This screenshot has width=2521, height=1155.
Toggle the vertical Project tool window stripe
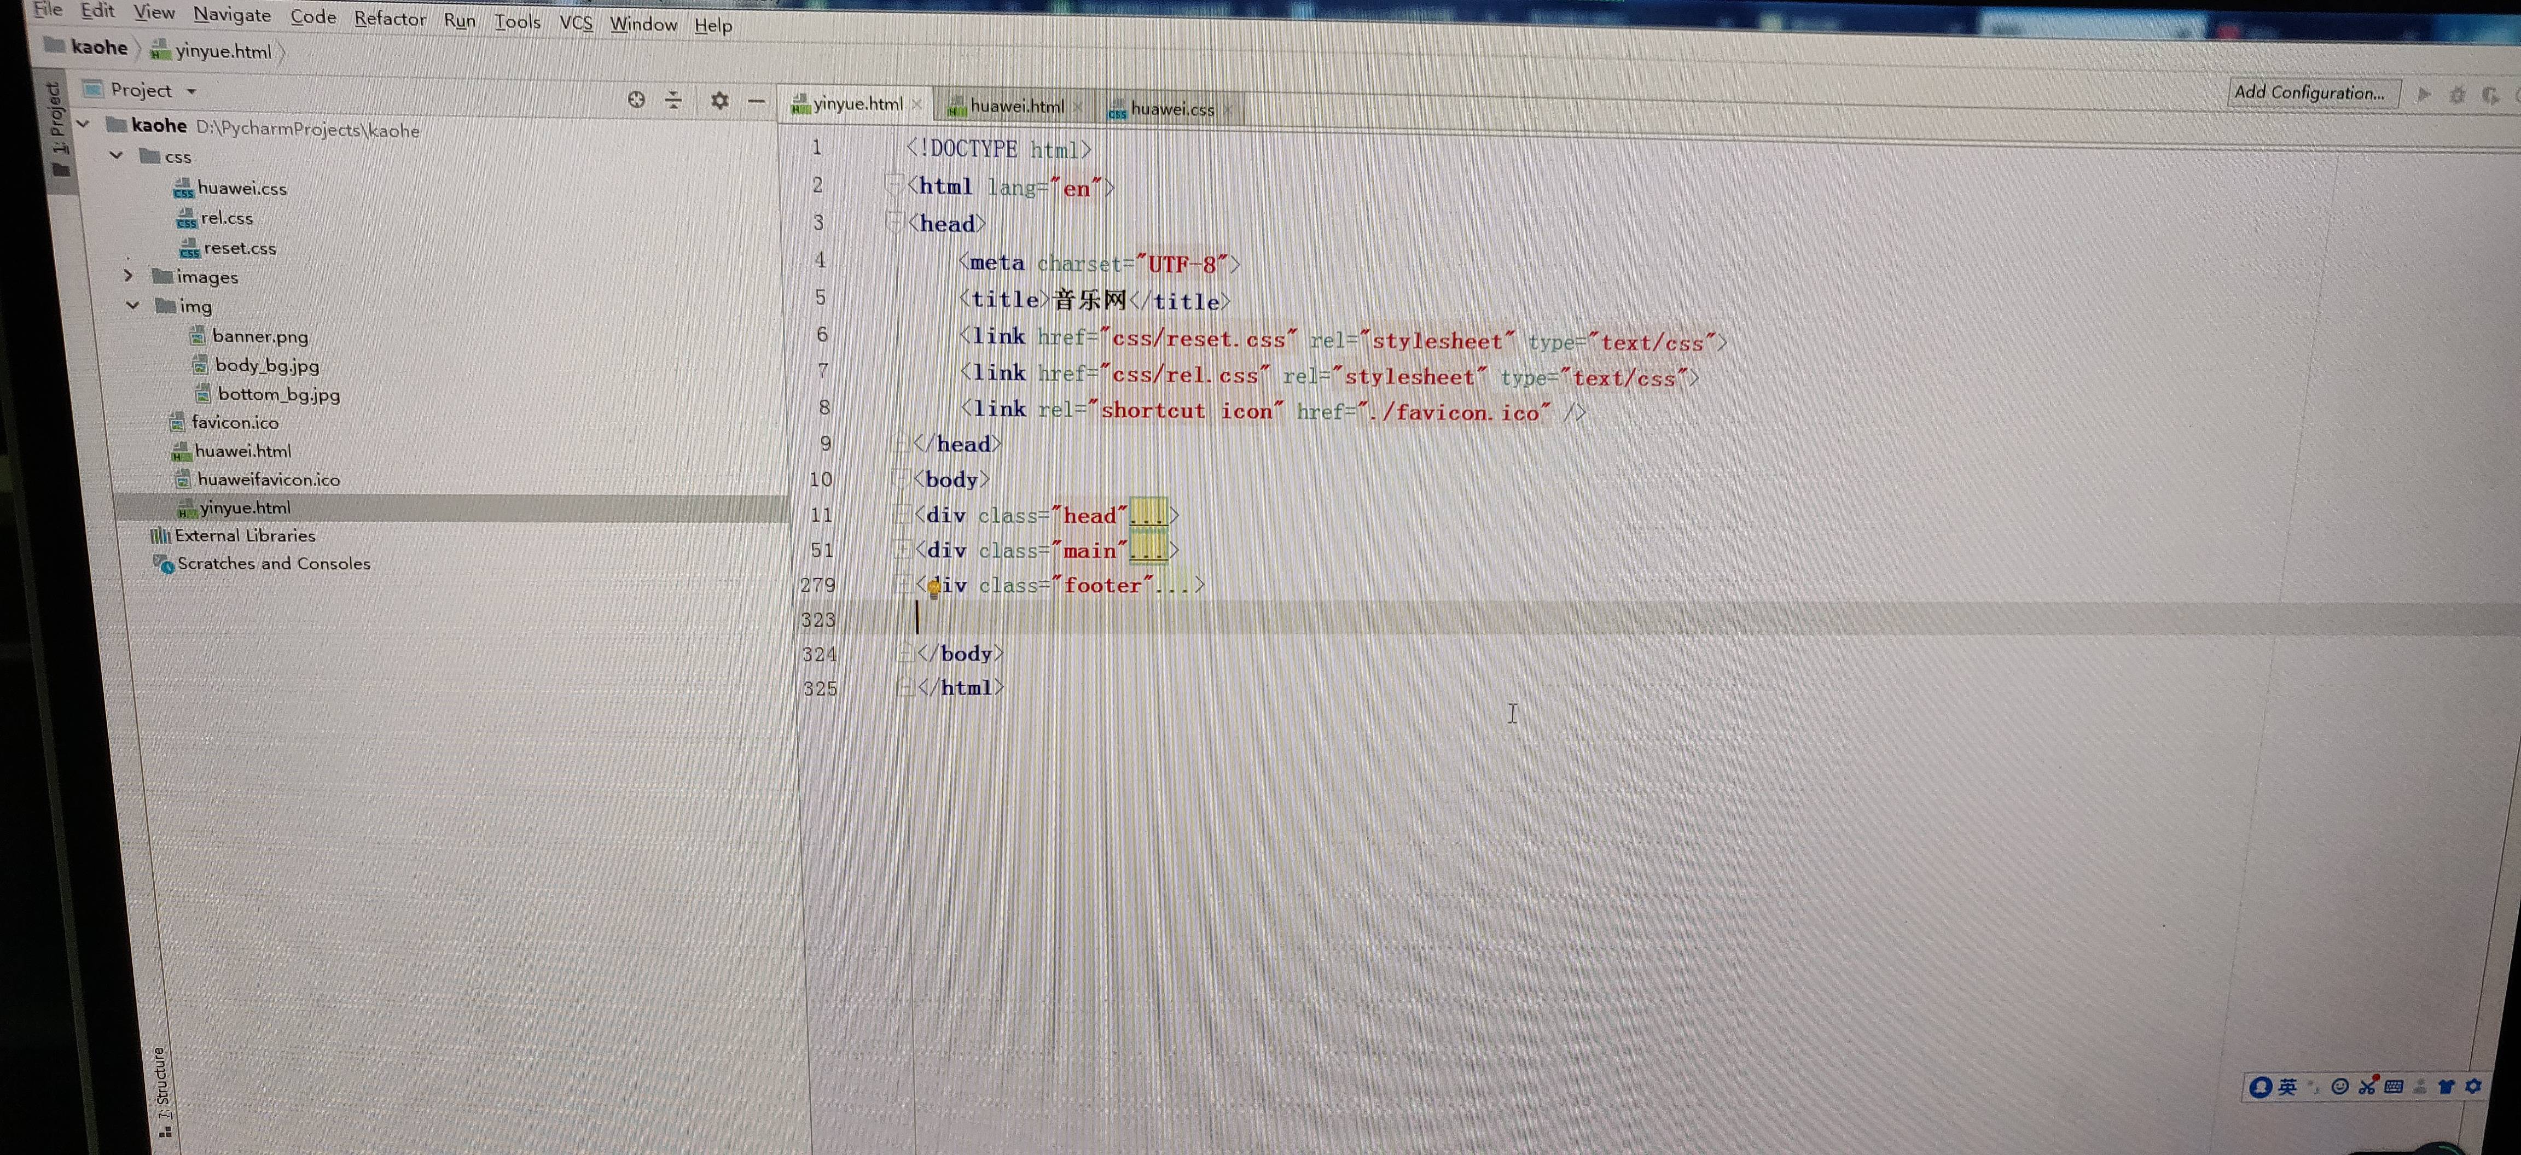pyautogui.click(x=57, y=122)
